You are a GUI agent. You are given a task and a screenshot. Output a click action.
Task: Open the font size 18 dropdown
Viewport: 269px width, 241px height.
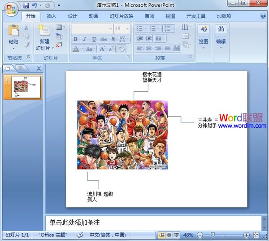[127, 29]
